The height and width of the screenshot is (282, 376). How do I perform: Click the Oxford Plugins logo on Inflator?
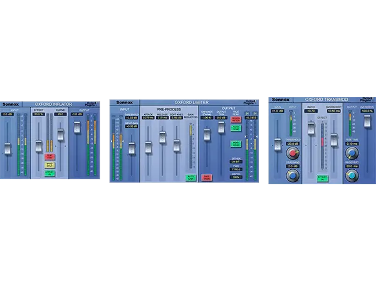pos(91,104)
